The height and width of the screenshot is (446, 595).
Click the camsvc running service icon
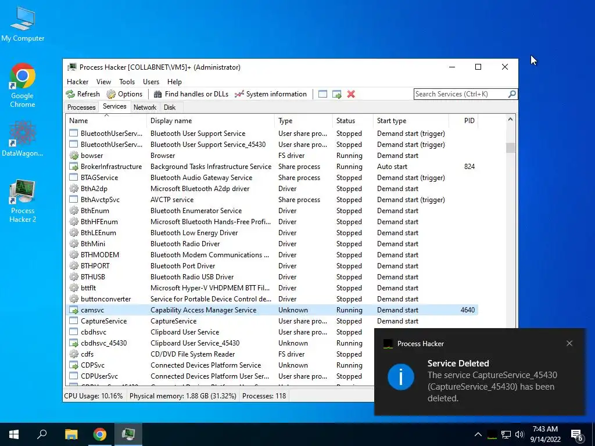coord(74,310)
